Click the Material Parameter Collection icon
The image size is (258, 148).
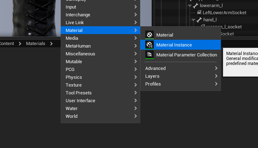[150, 55]
